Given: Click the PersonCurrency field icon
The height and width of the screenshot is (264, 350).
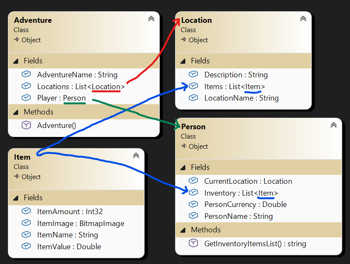Looking at the screenshot, I should click(x=193, y=204).
